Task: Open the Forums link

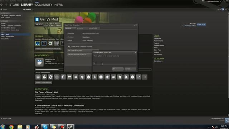Action: (156, 43)
